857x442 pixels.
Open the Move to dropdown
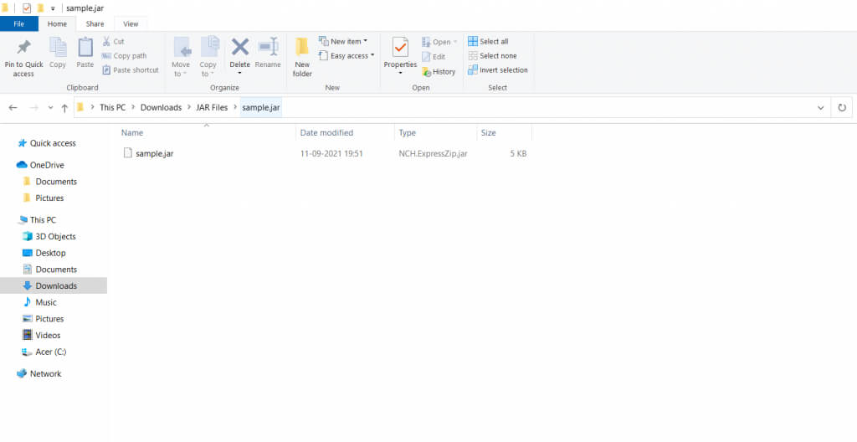coord(181,57)
